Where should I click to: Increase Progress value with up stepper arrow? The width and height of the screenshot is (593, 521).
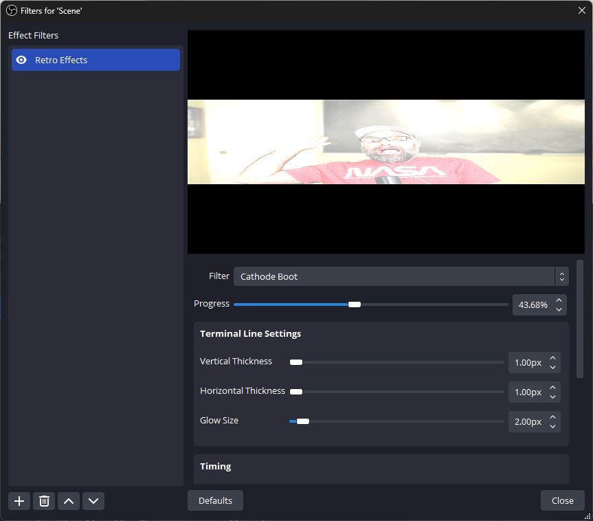coord(559,300)
